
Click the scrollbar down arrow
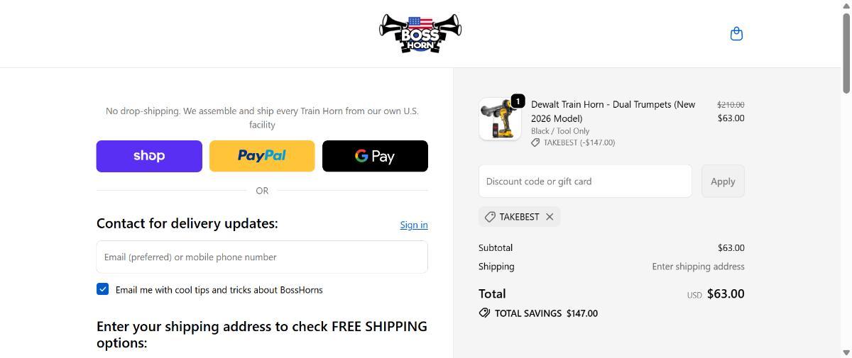846,352
